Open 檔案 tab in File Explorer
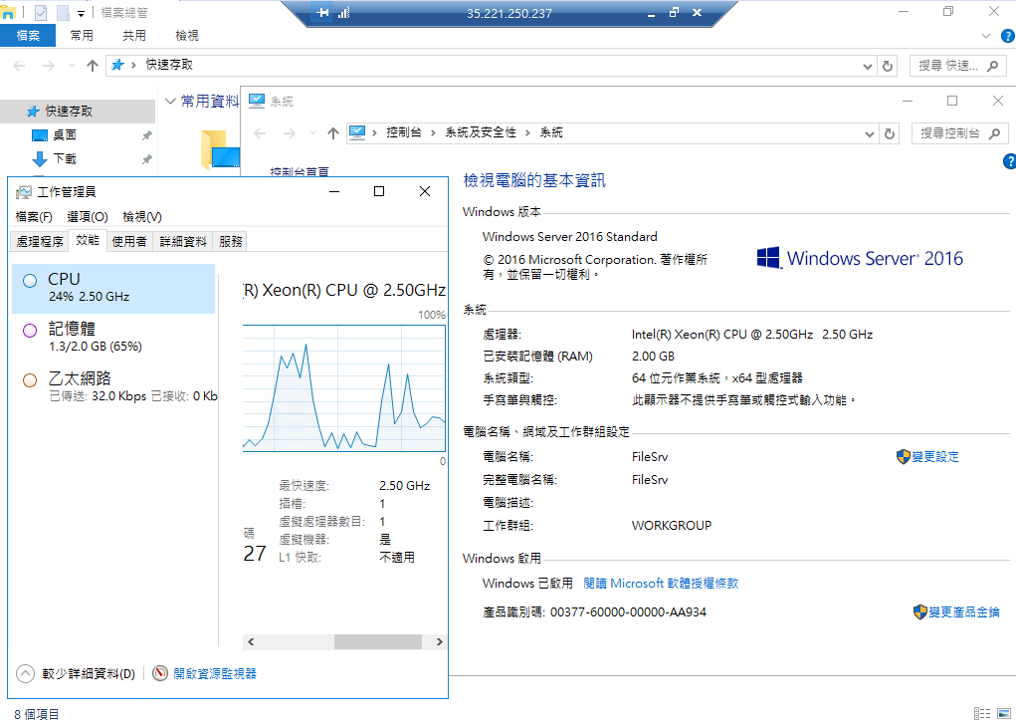This screenshot has width=1016, height=723. pyautogui.click(x=28, y=35)
